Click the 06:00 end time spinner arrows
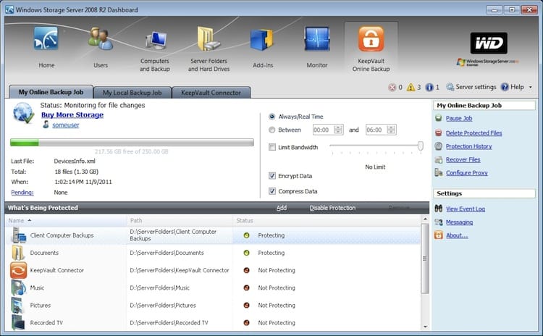Viewport: 543px width, 336px height. tap(391, 130)
